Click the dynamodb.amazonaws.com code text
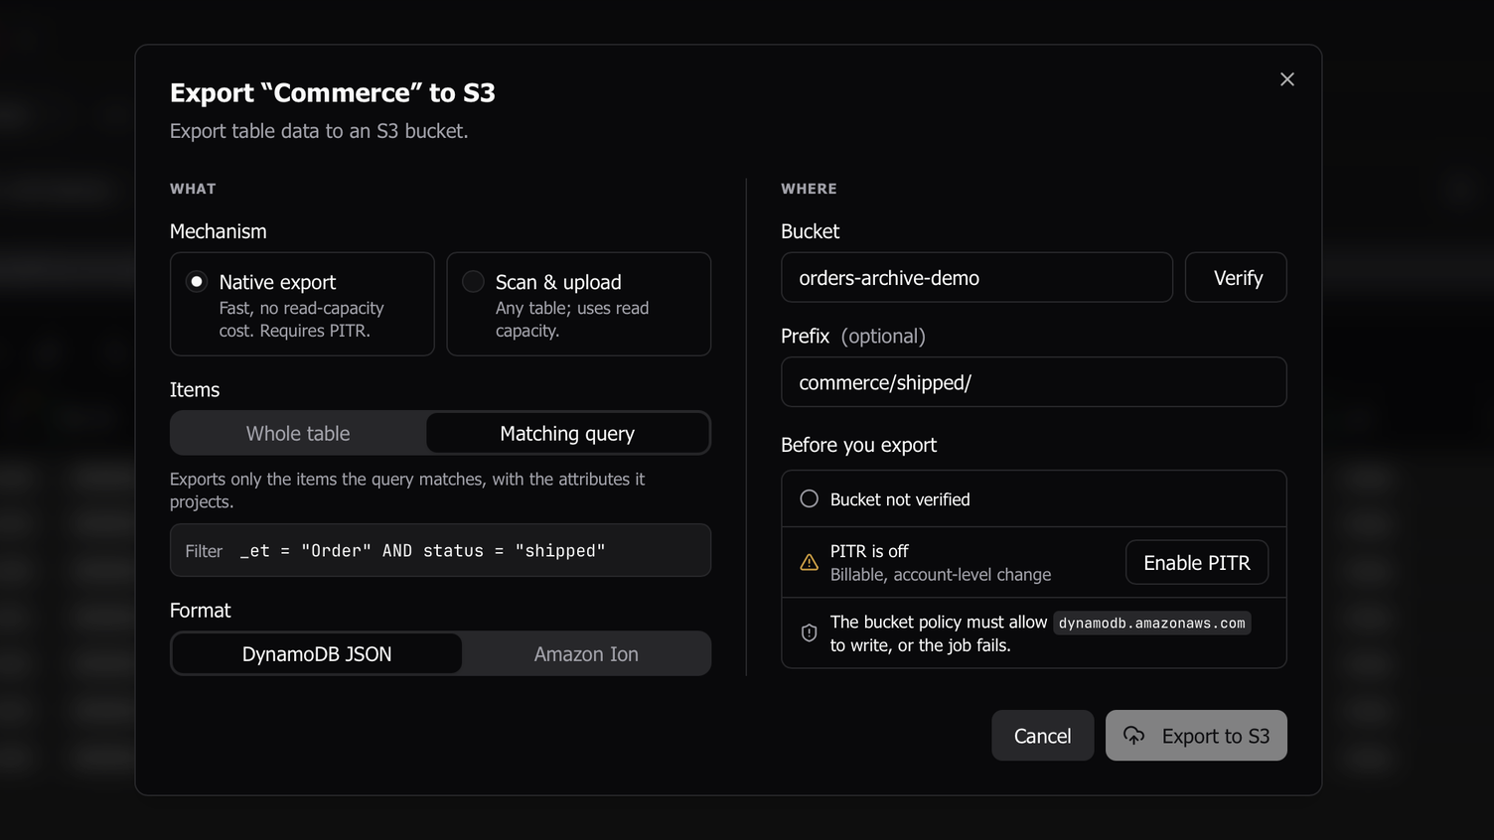Viewport: 1494px width, 840px height. click(1151, 624)
